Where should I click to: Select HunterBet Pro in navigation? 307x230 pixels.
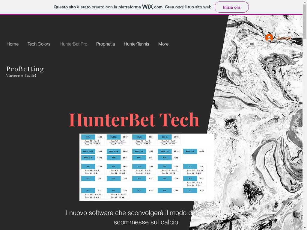pos(73,44)
